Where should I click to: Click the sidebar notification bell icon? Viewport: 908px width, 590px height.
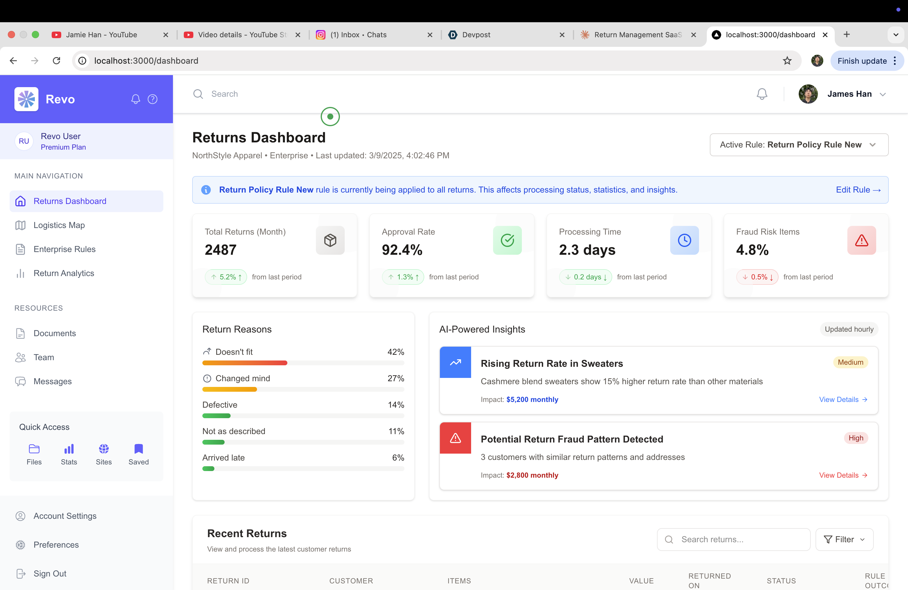point(135,99)
